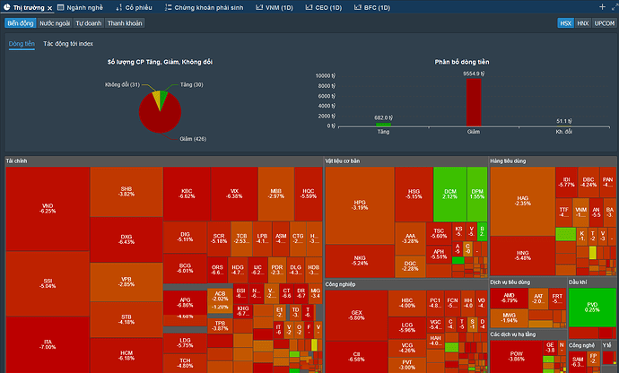Switch to Tác động tới index tab
The width and height of the screenshot is (619, 373).
(68, 44)
